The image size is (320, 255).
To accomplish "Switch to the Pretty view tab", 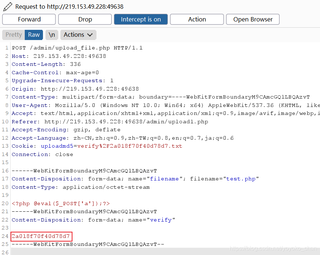I will pos(14,35).
